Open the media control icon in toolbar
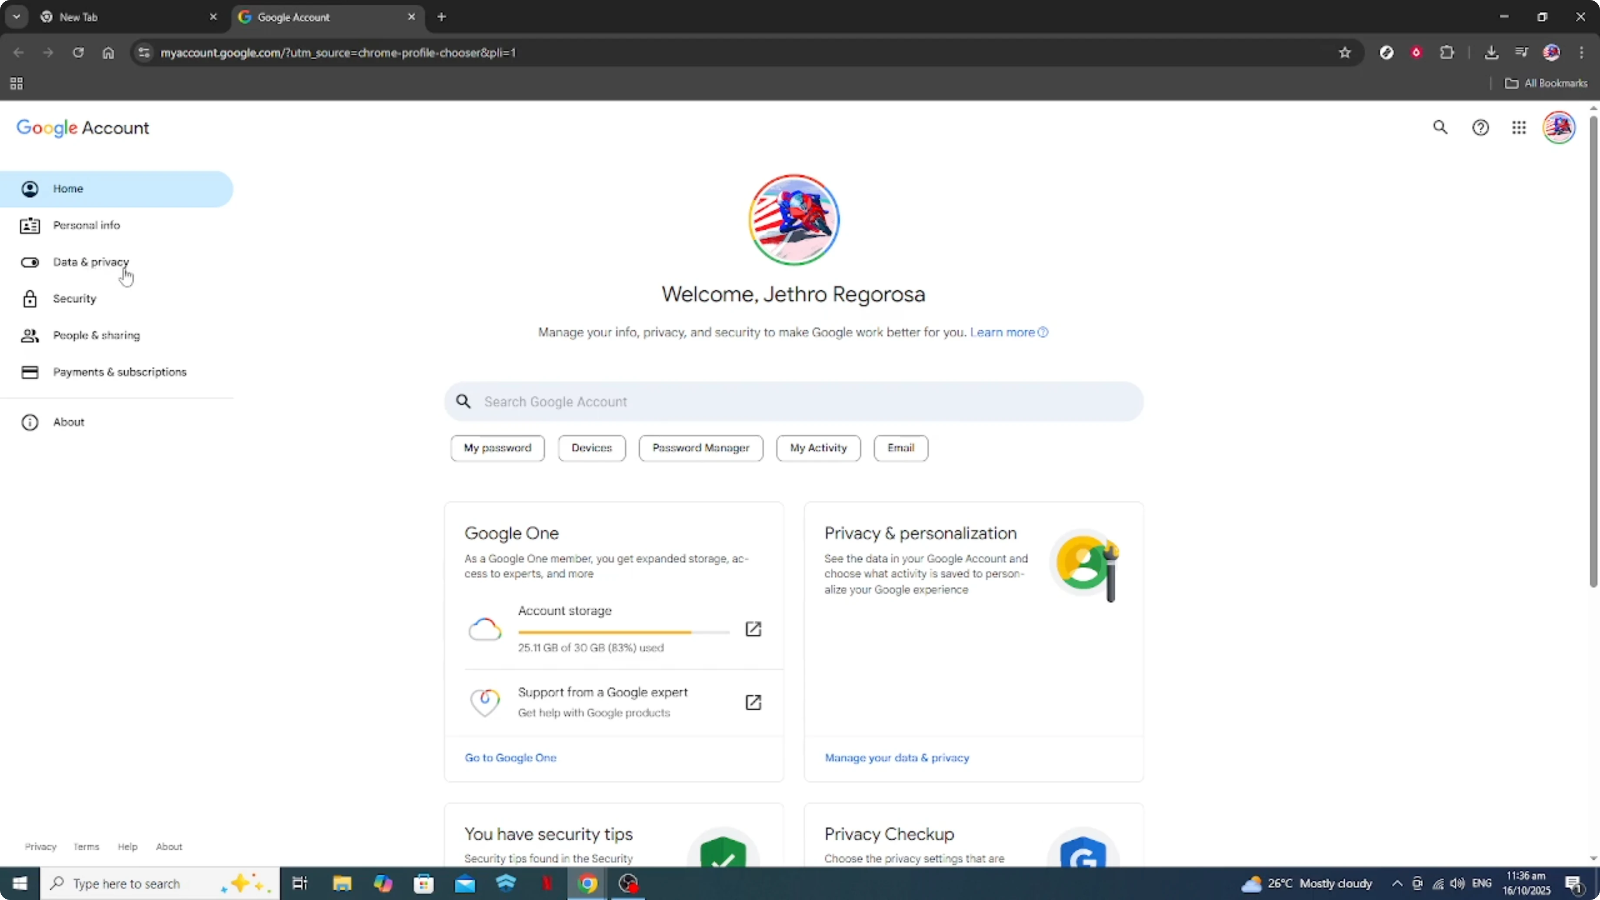The height and width of the screenshot is (900, 1600). click(x=1521, y=53)
